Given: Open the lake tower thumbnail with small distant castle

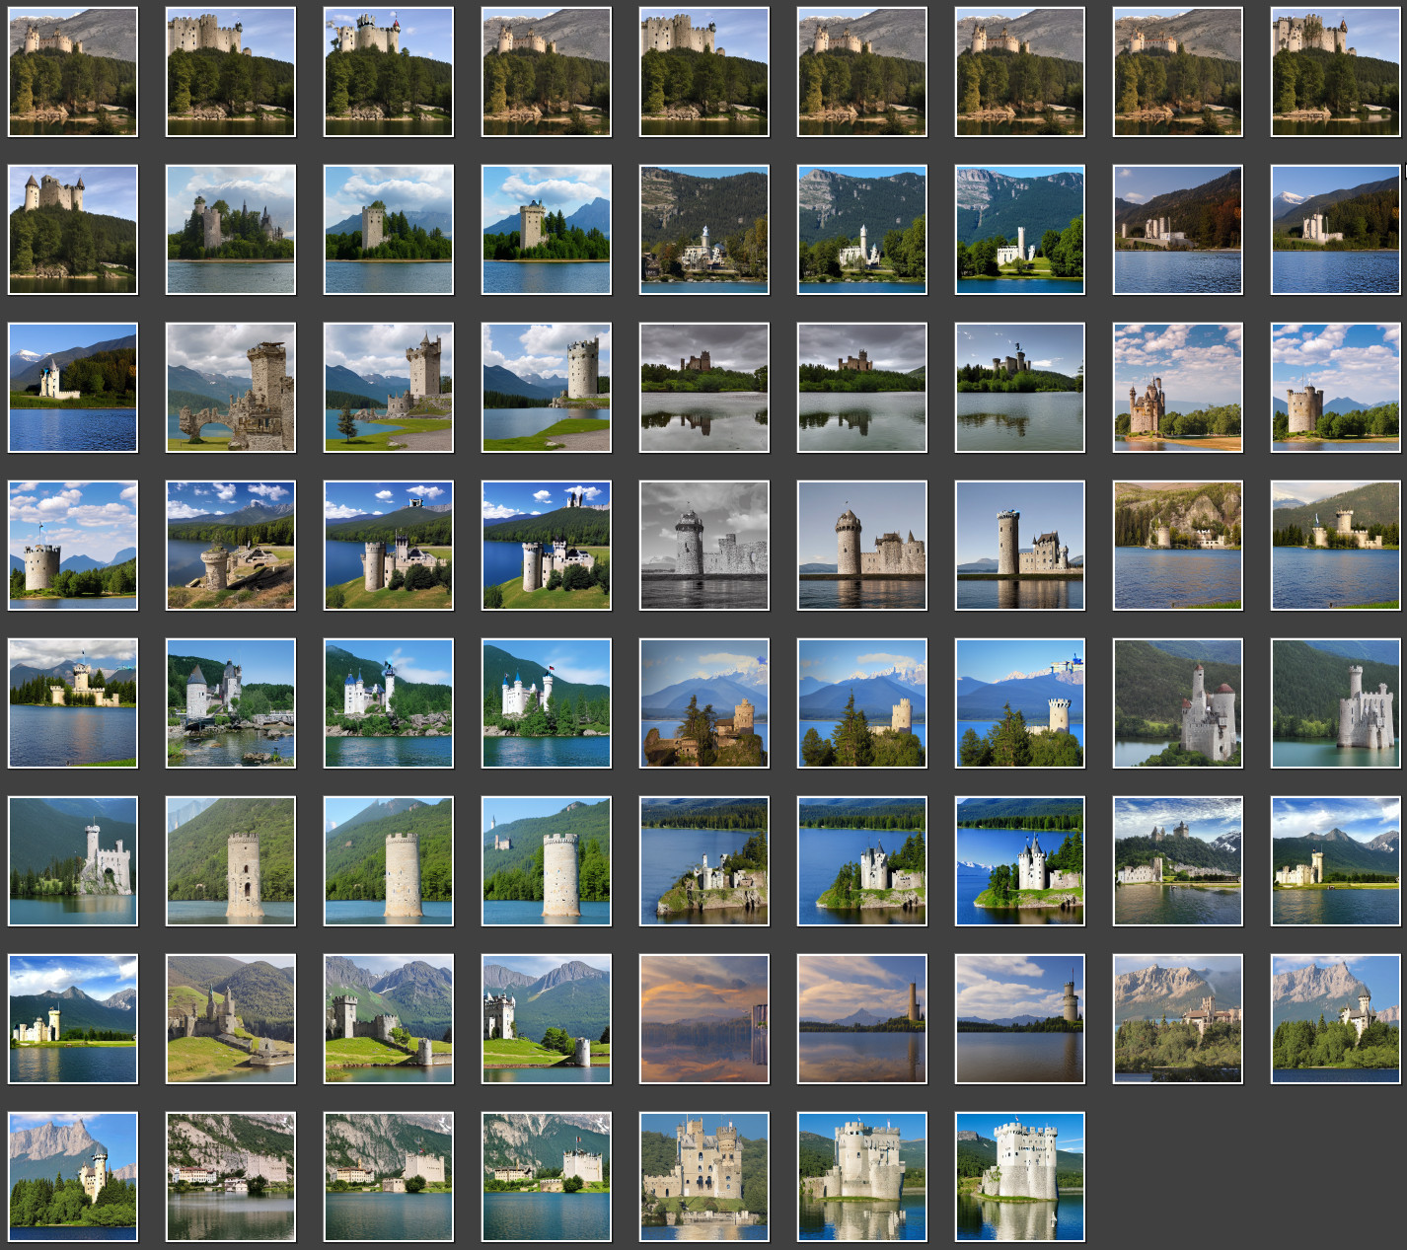Looking at the screenshot, I should (x=546, y=861).
